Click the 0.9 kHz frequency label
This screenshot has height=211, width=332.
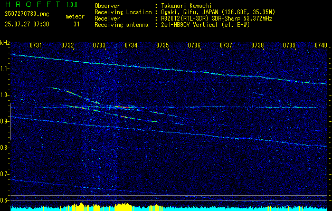4,121
